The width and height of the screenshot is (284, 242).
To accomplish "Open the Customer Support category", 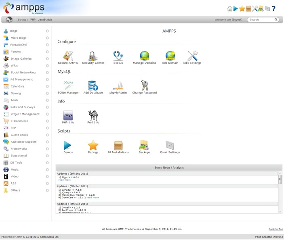I will (24, 142).
